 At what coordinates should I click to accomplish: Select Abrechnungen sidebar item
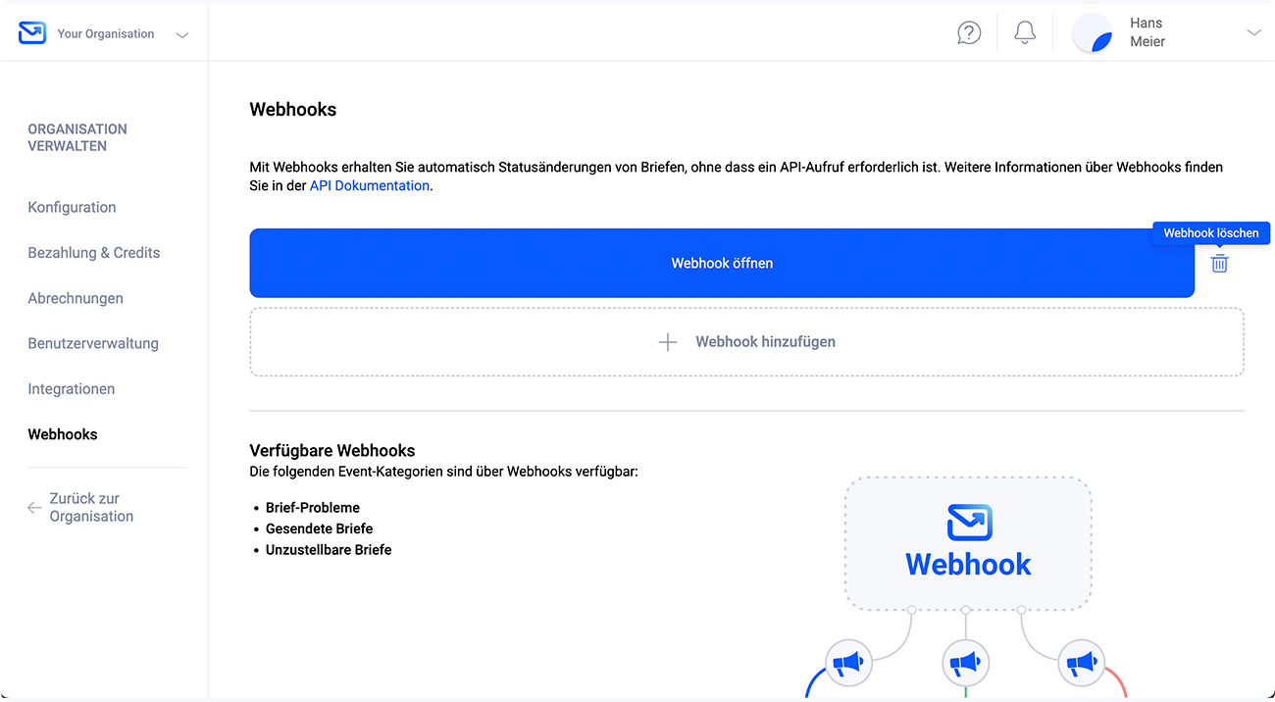76,298
